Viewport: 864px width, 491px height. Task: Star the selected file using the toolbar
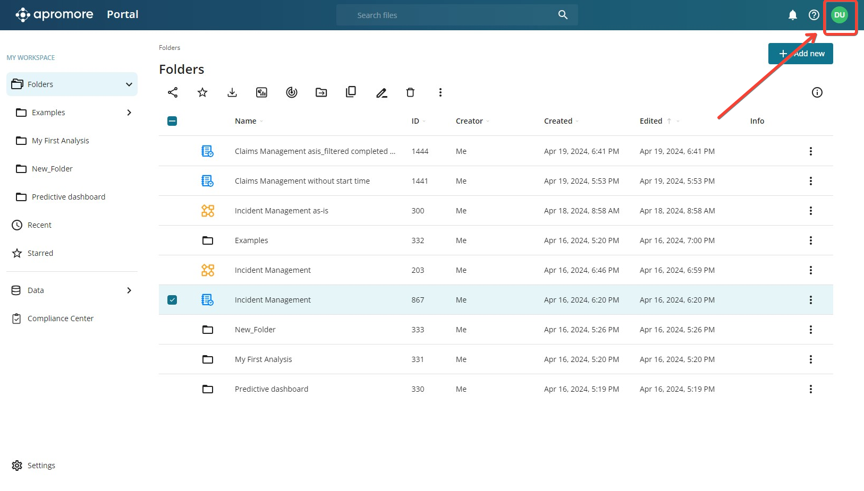pyautogui.click(x=202, y=92)
